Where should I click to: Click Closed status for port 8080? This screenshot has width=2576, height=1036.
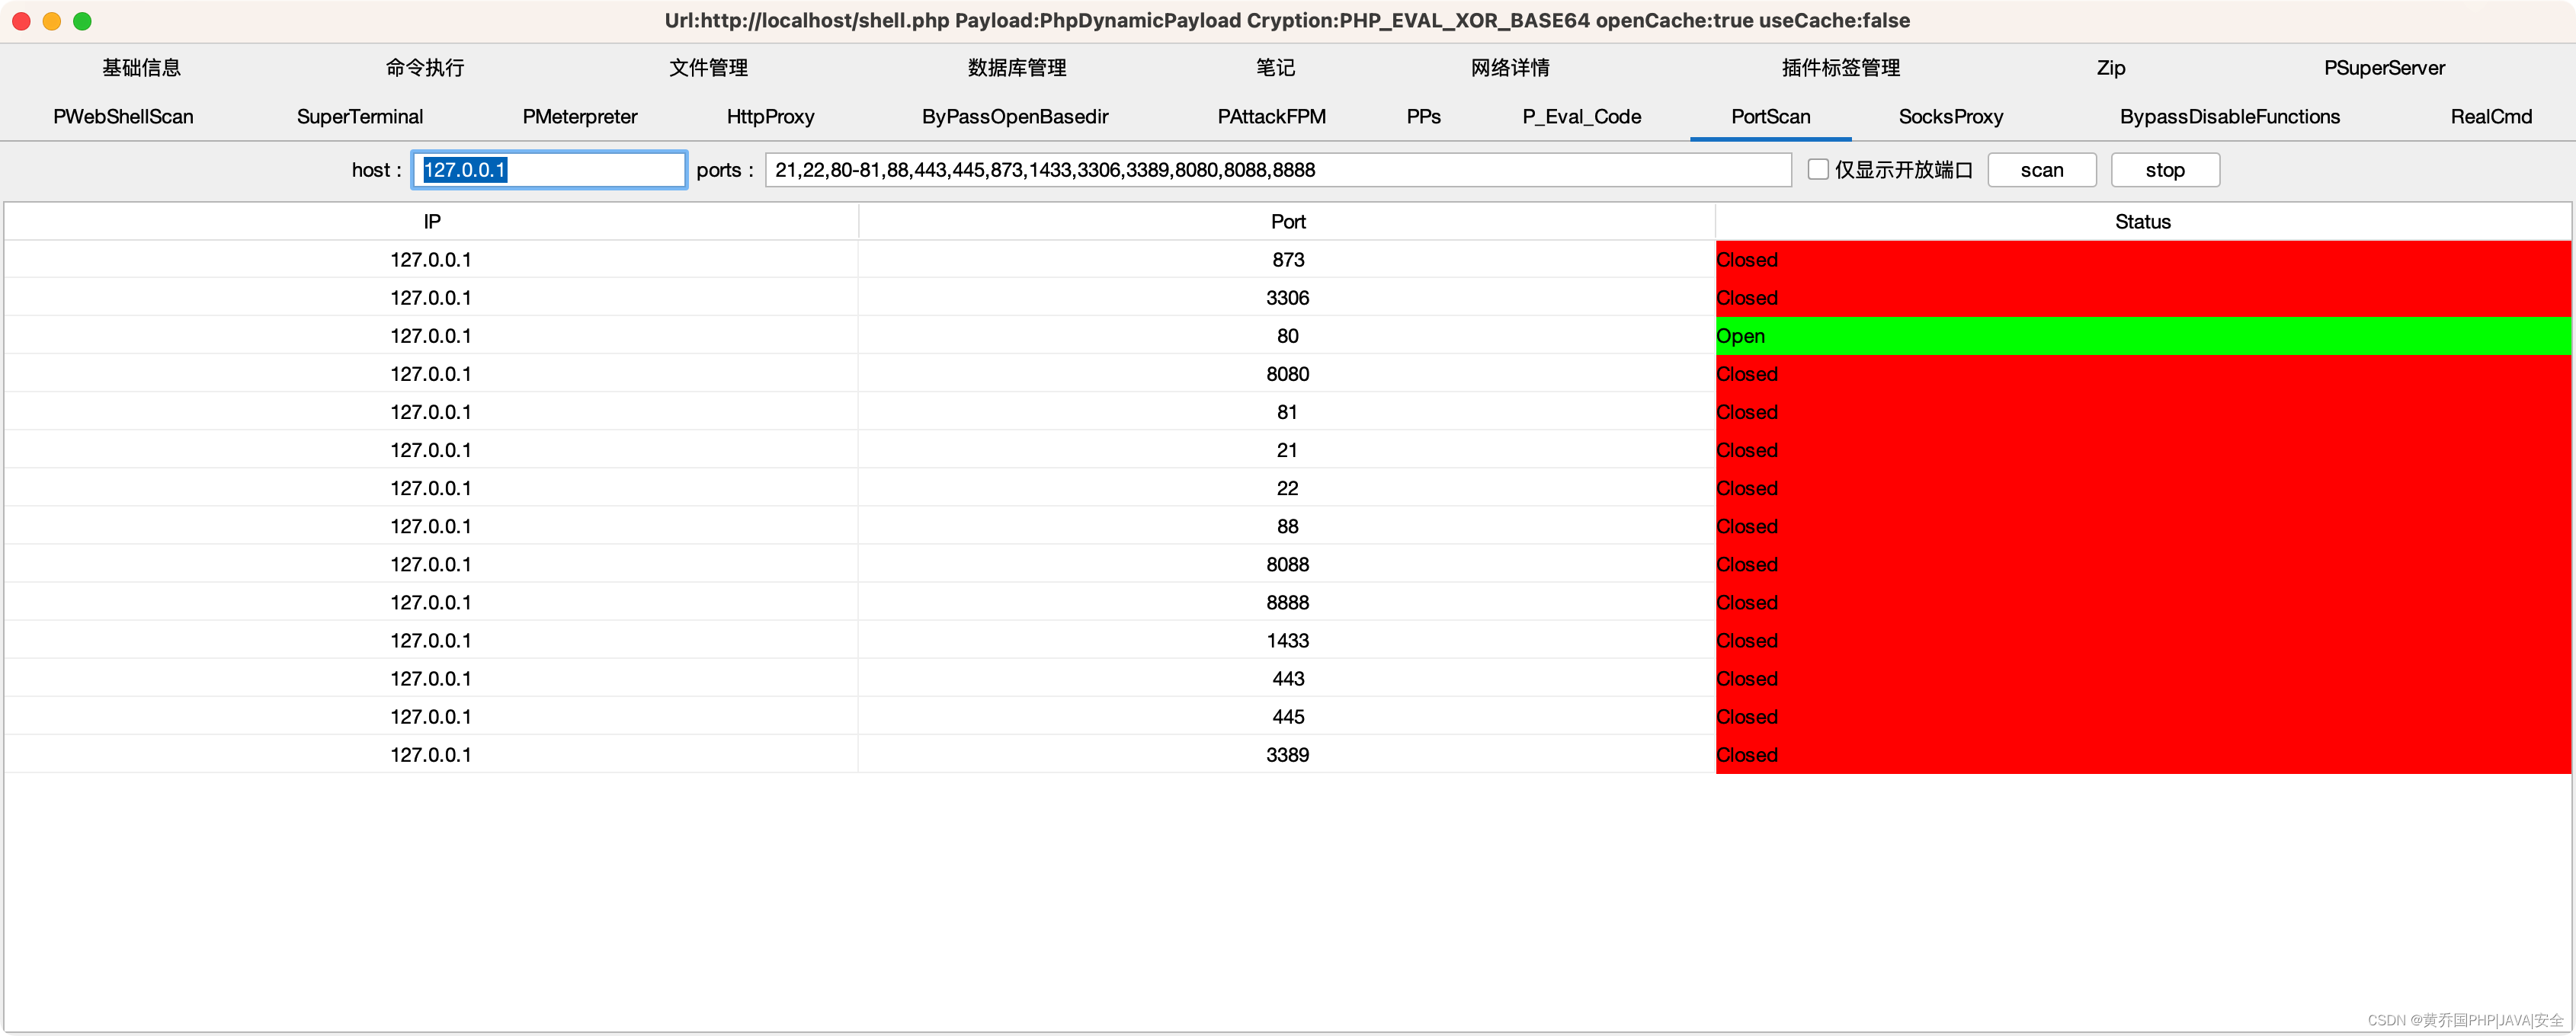2143,374
